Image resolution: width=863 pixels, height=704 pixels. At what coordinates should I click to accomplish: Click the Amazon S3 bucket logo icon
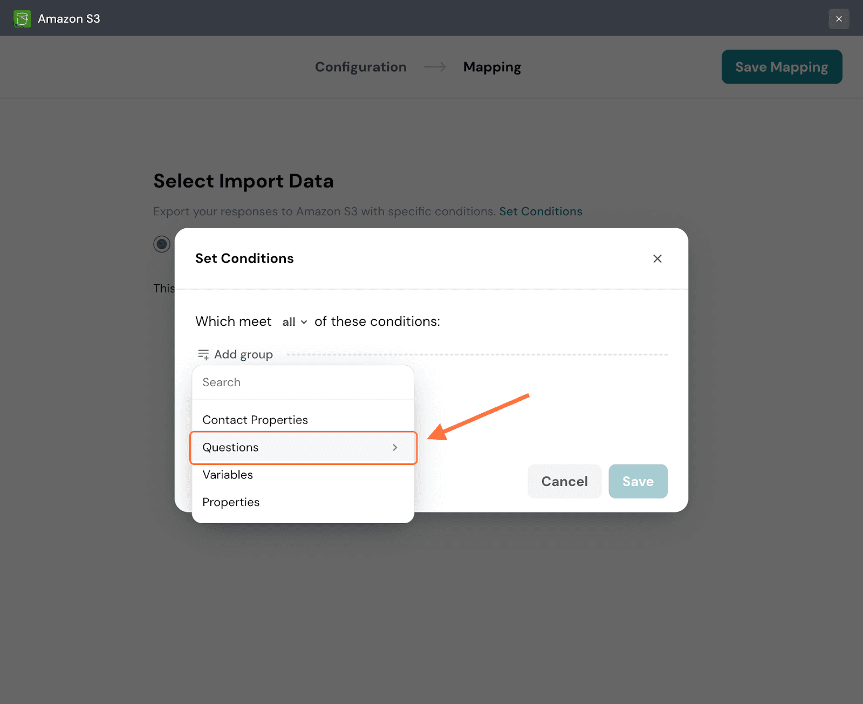coord(22,19)
